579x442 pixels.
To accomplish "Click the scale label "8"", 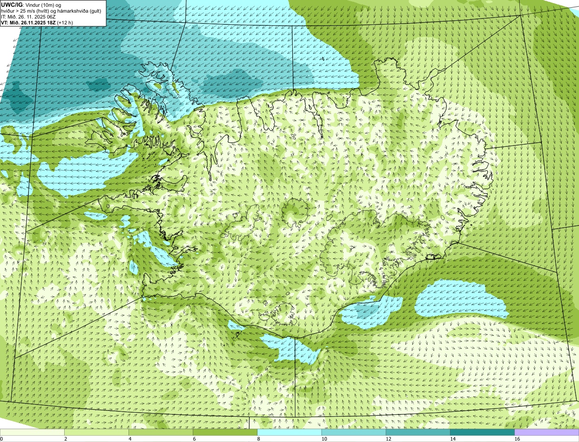I will coord(259,439).
